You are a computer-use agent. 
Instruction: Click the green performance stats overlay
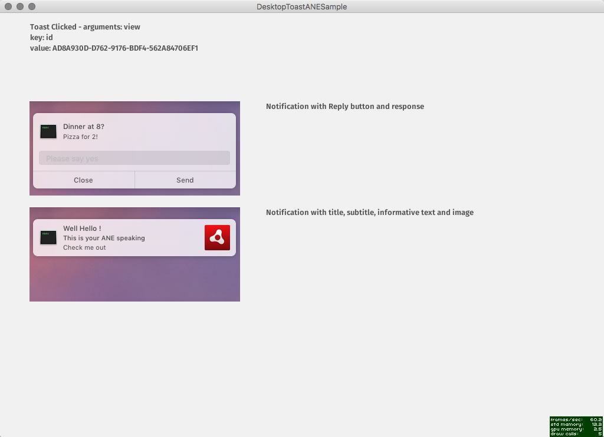(576, 426)
